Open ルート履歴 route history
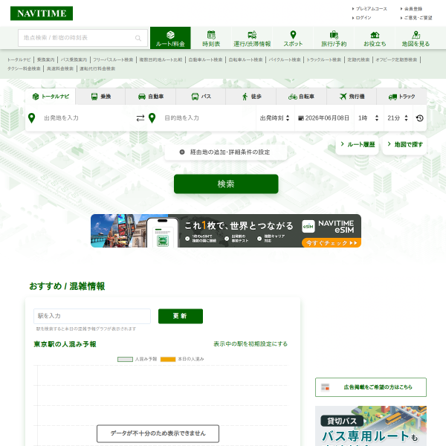Viewport: 446px width, 446px height. coord(358,144)
